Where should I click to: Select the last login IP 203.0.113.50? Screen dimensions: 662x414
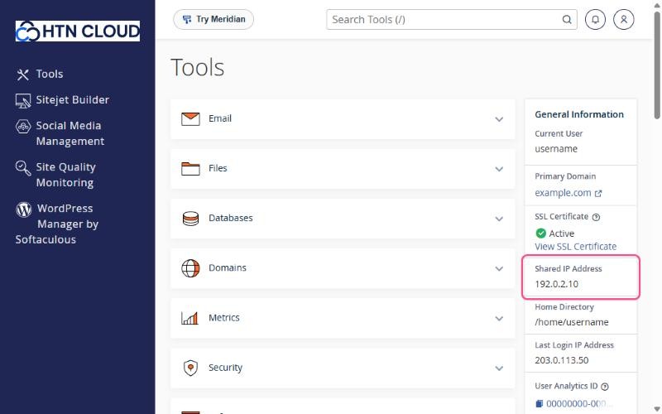coord(562,360)
